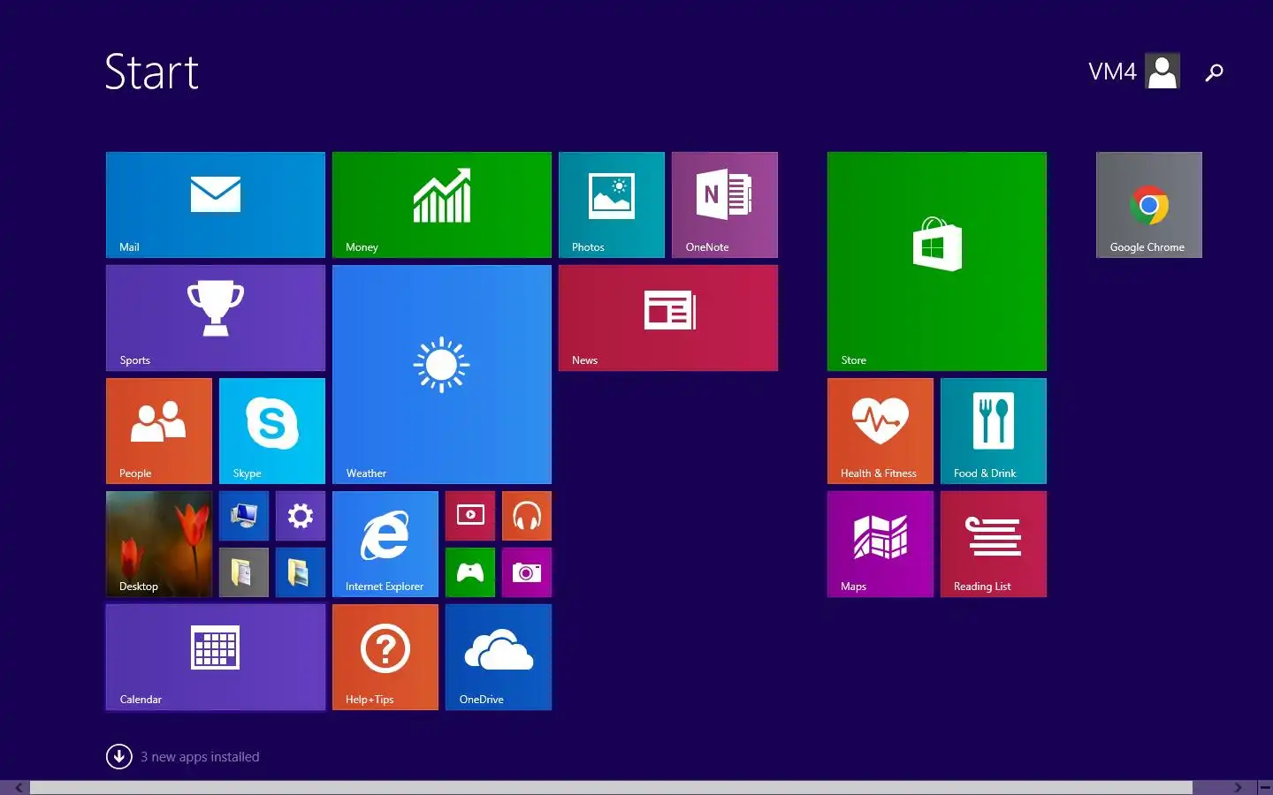Open the Documents folder small tile
The width and height of the screenshot is (1273, 795).
pos(244,572)
